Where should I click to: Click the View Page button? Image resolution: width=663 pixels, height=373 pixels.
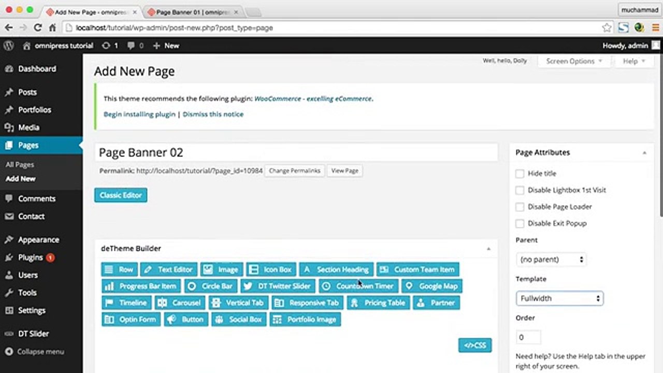(x=344, y=171)
